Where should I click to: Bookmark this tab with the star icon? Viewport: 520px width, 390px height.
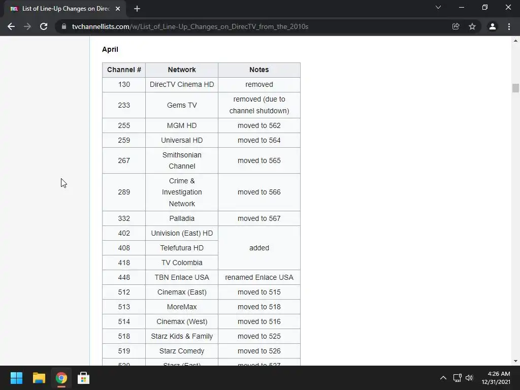coord(472,26)
